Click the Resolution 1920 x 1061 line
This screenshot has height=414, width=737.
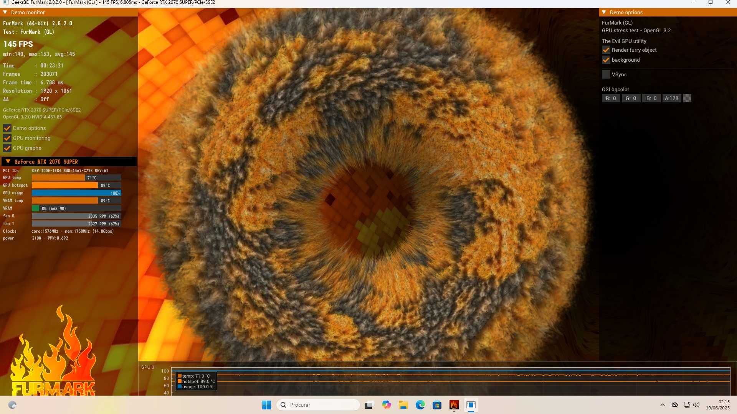[x=37, y=91]
